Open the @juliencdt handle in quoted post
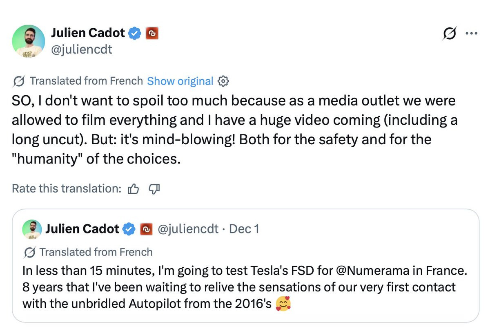Viewport: 490px width, 336px height. (188, 229)
